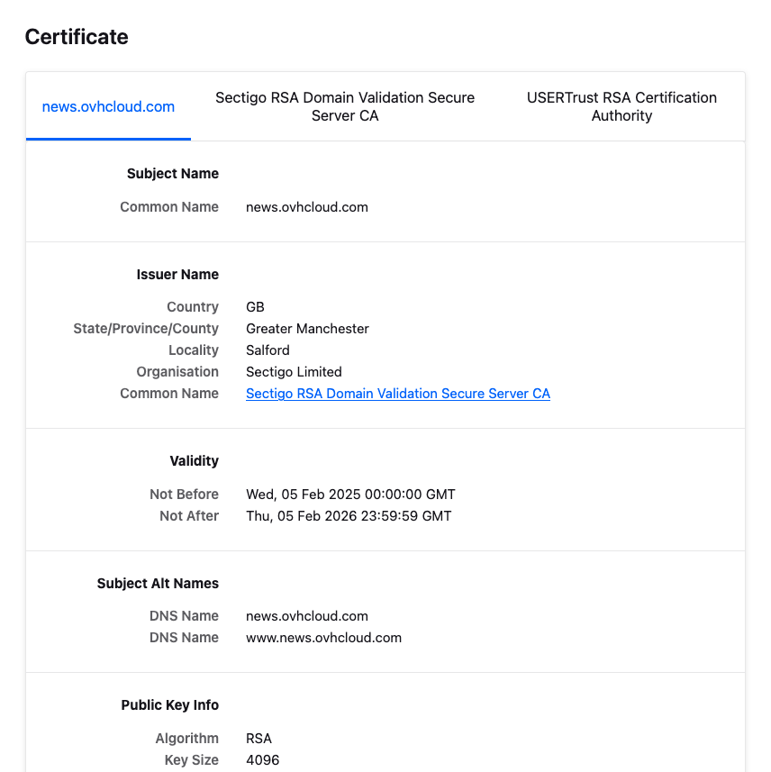The image size is (771, 772).
Task: Open Sectigo RSA Domain Validation Secure Server CA tab
Action: [x=345, y=106]
